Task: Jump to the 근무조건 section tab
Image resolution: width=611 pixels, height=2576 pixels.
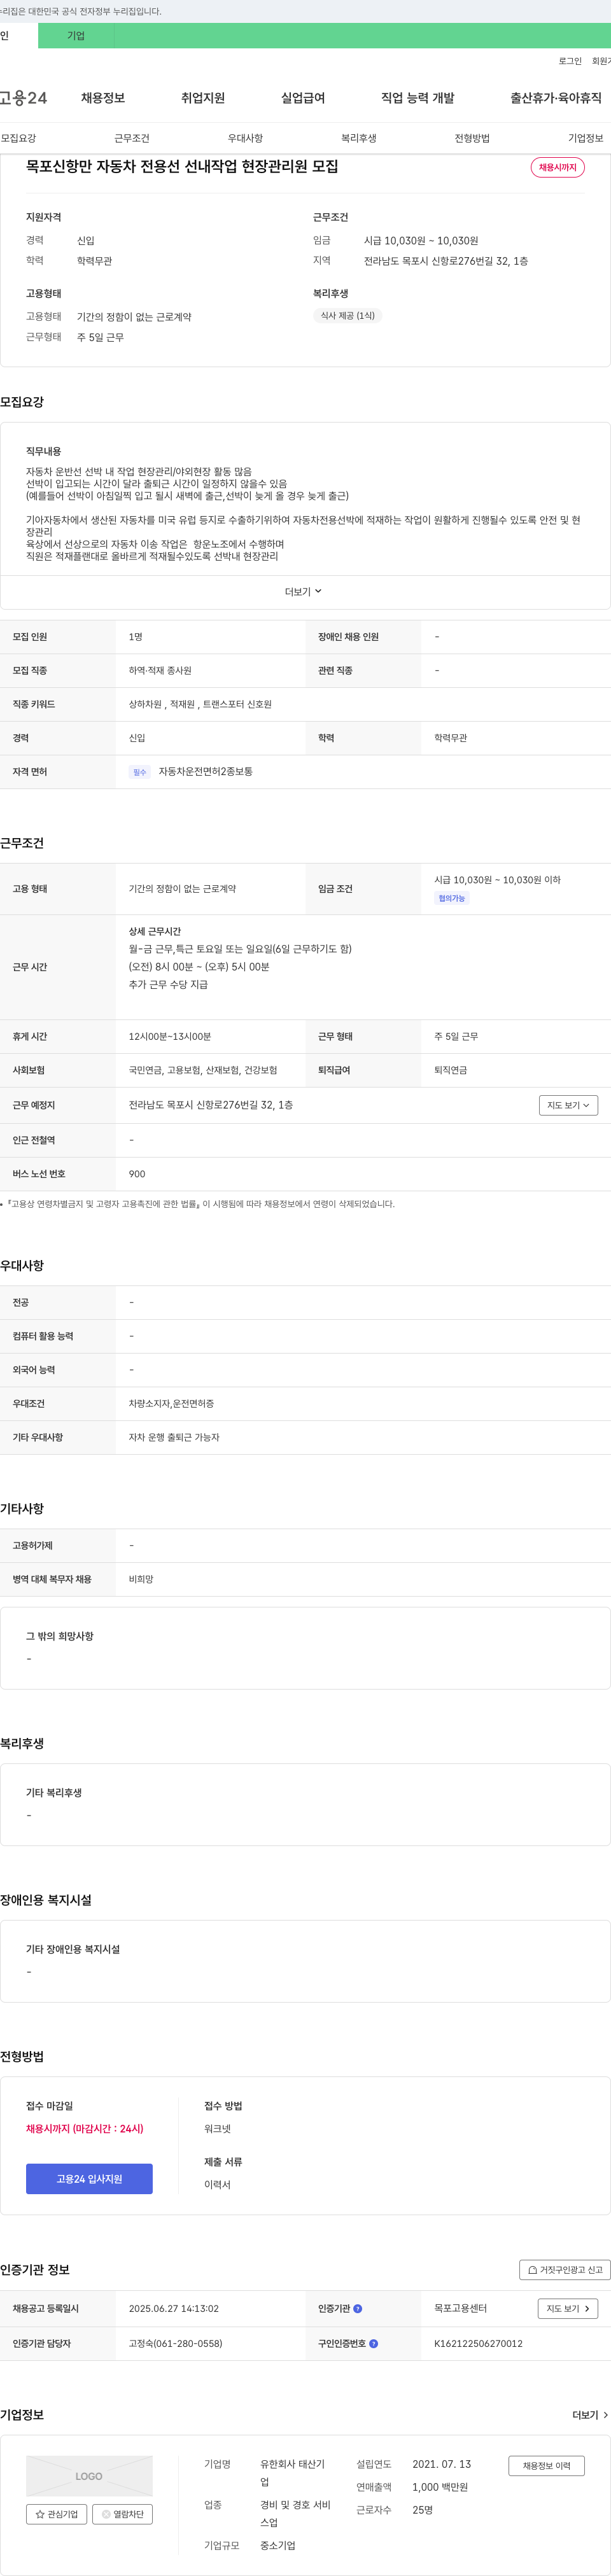Action: (132, 138)
